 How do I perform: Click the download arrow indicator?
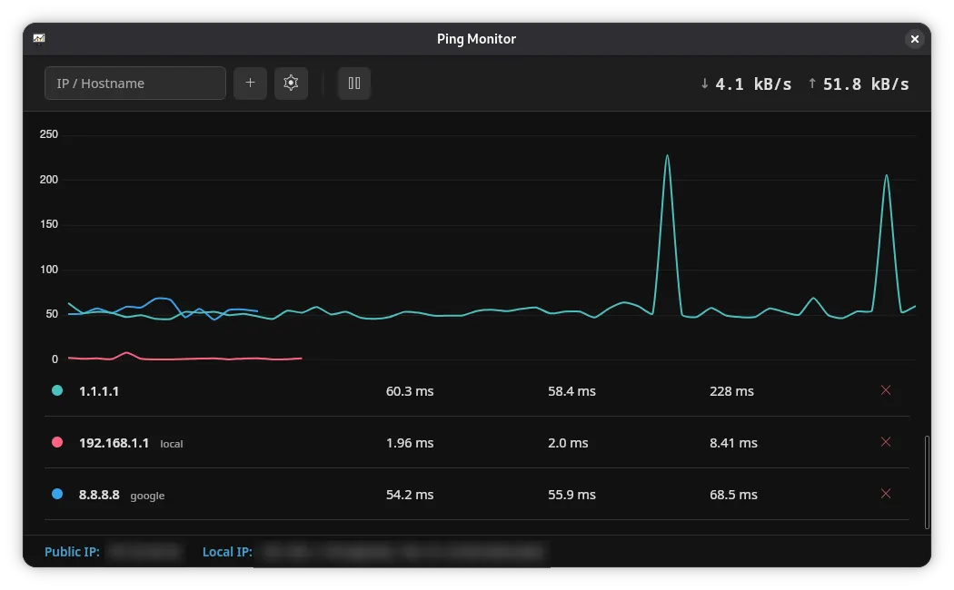(704, 84)
